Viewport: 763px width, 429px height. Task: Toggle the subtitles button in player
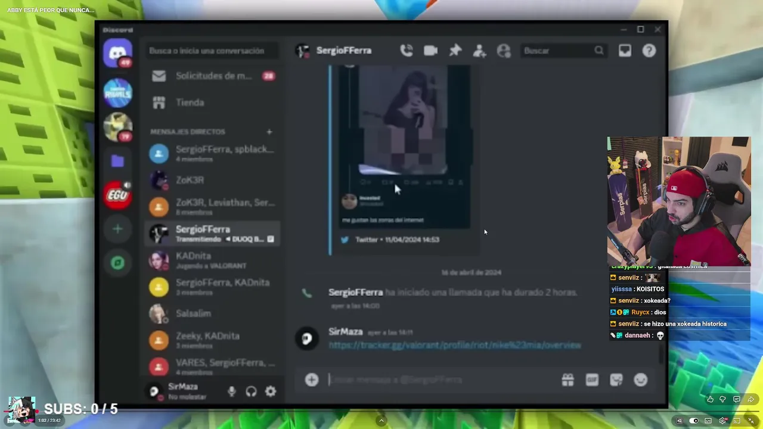point(708,421)
